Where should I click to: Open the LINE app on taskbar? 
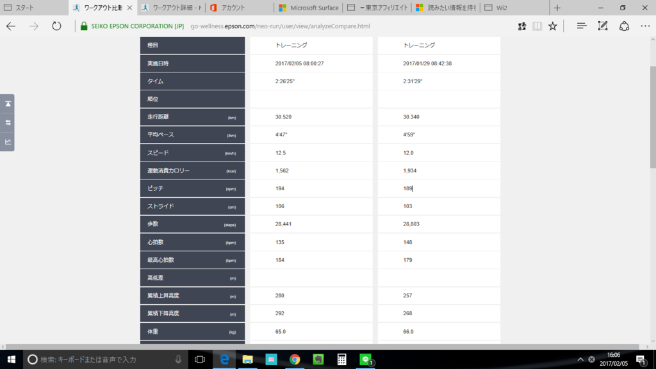click(x=366, y=359)
